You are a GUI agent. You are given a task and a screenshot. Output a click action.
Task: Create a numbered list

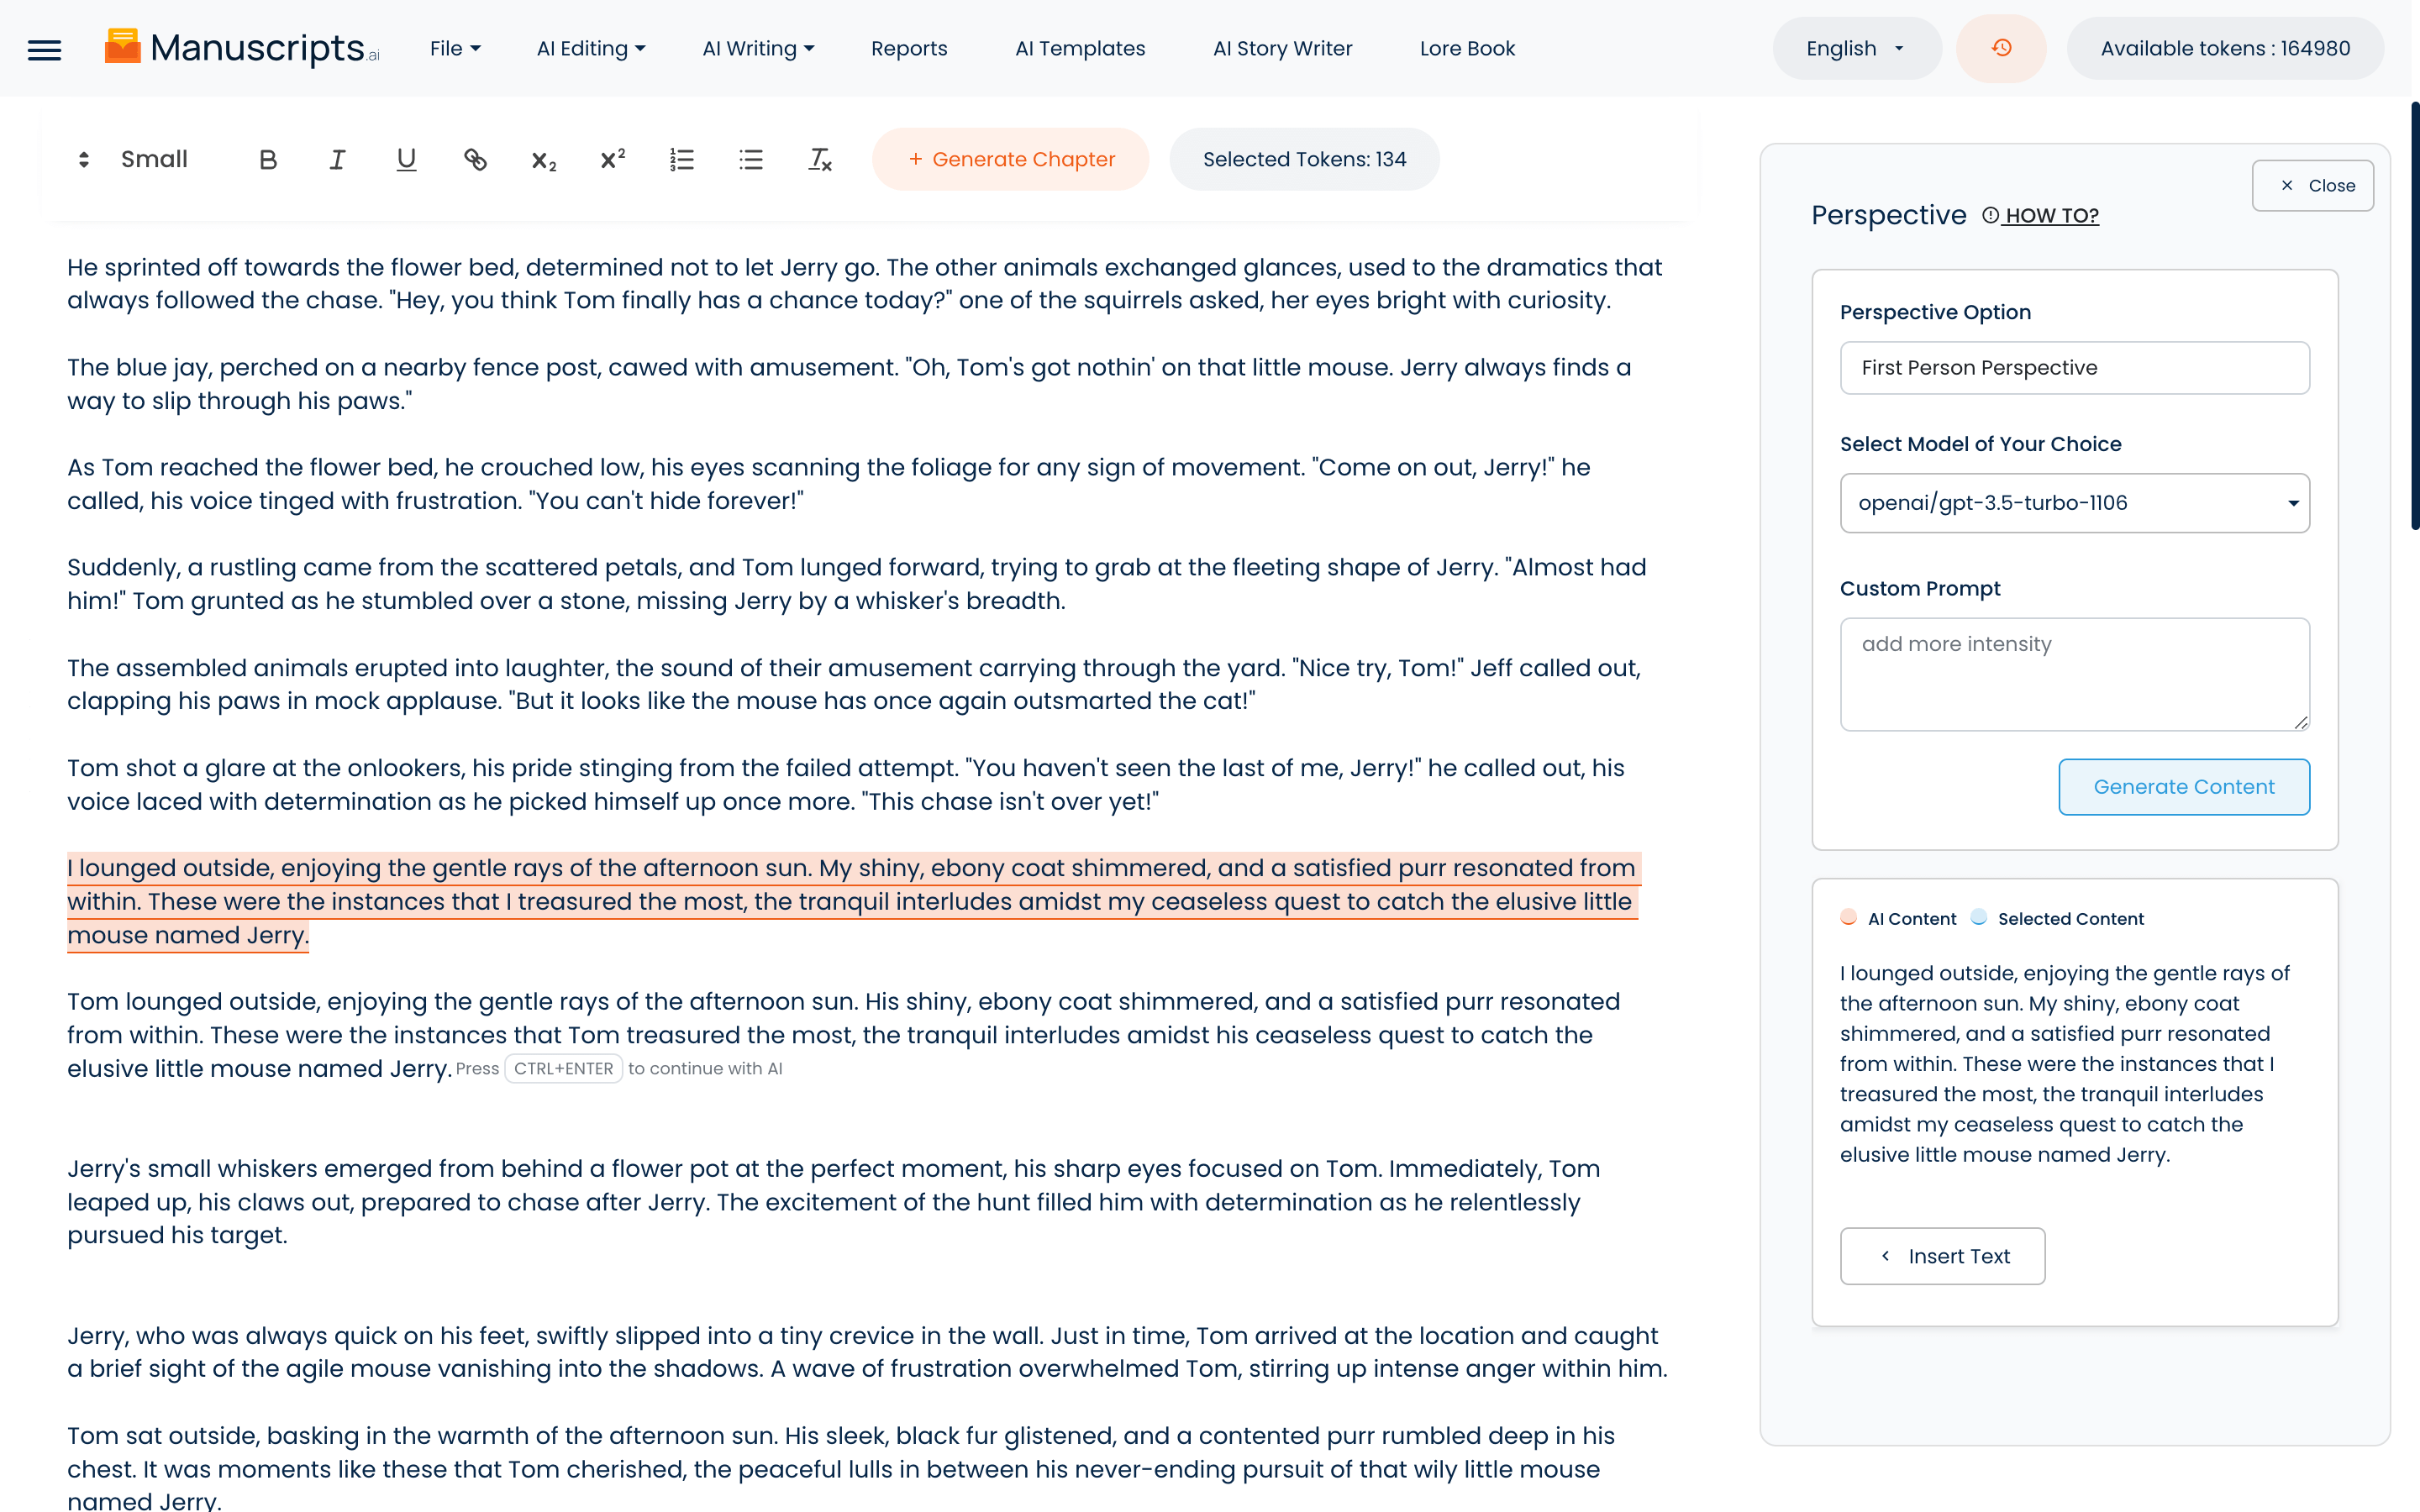click(682, 160)
